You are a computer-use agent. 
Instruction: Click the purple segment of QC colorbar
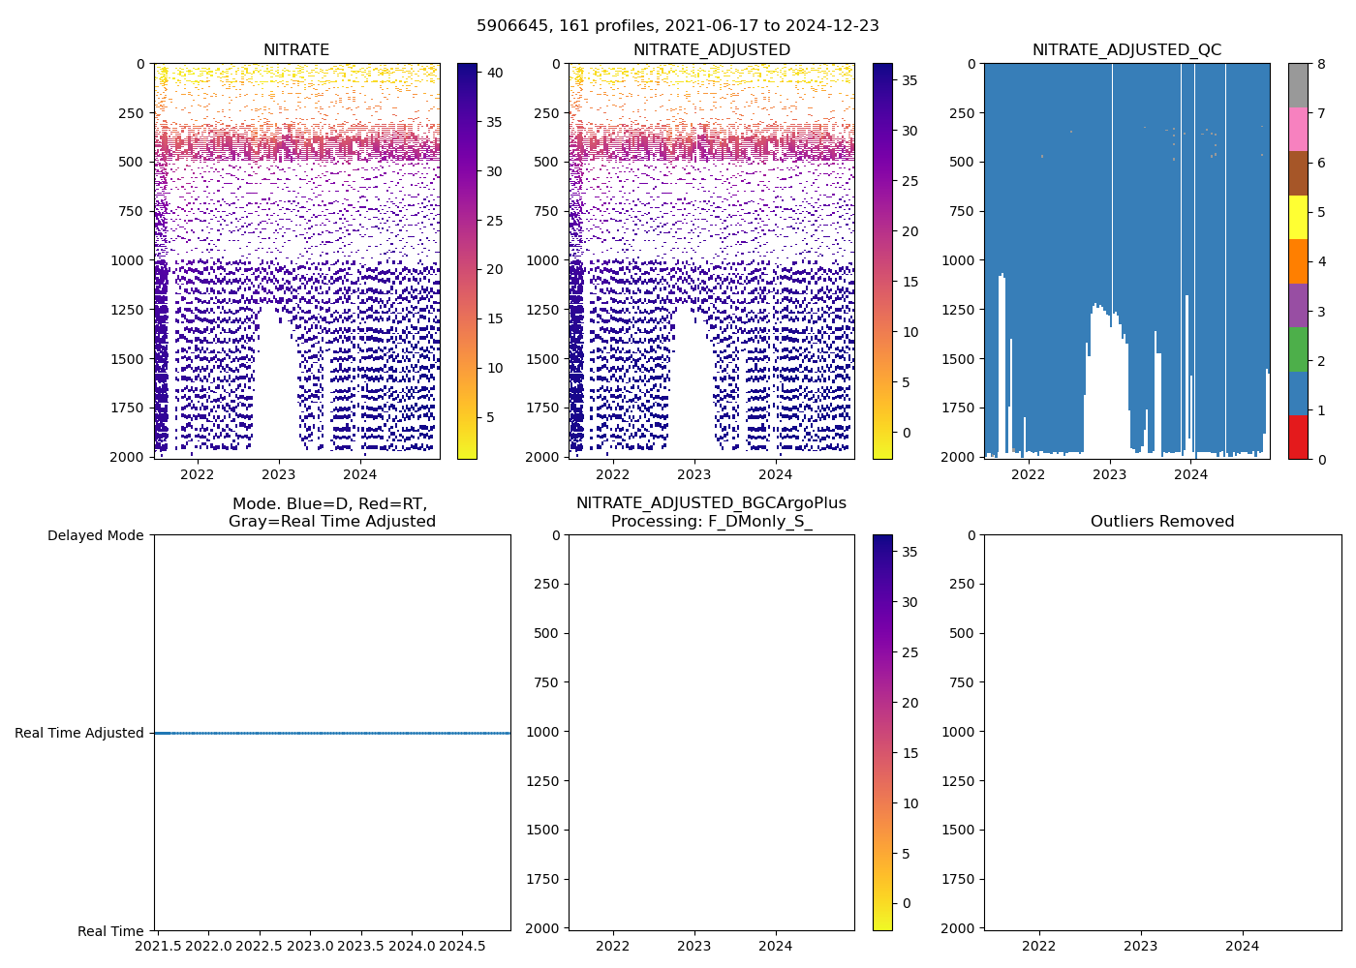coord(1298,305)
